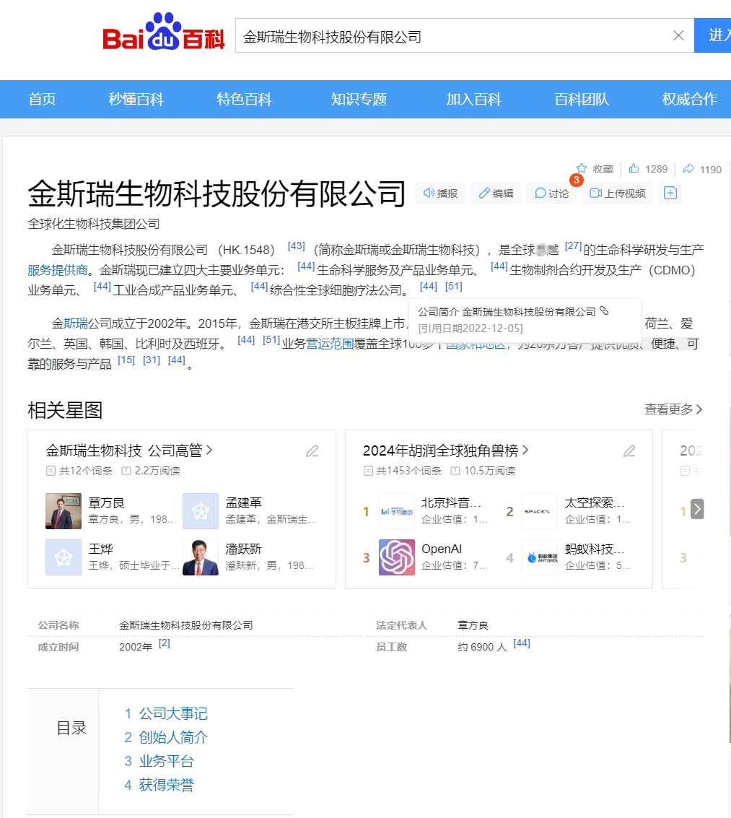Open the 知识专题 nav tab

point(359,100)
